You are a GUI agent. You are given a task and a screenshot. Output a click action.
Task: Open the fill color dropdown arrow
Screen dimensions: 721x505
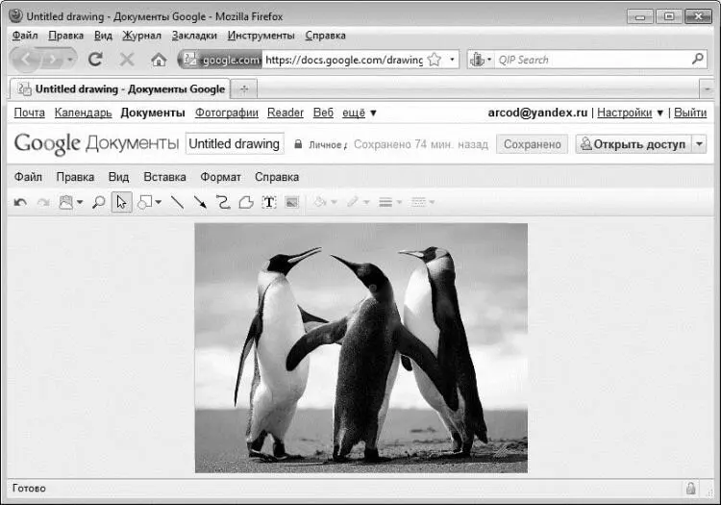[335, 202]
